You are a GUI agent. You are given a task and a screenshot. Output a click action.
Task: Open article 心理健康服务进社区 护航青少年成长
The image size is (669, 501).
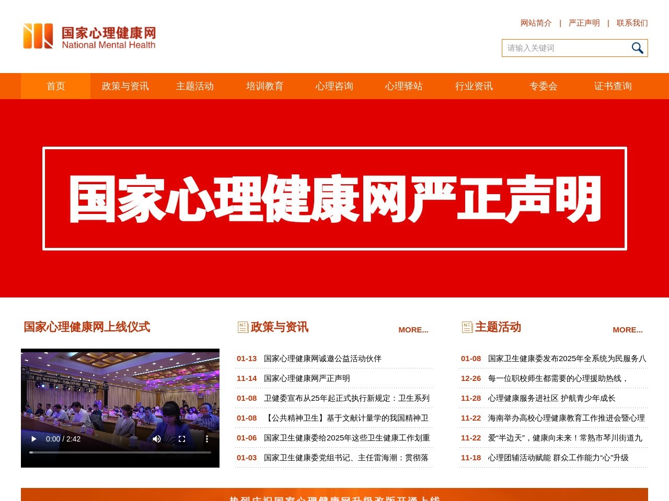552,398
